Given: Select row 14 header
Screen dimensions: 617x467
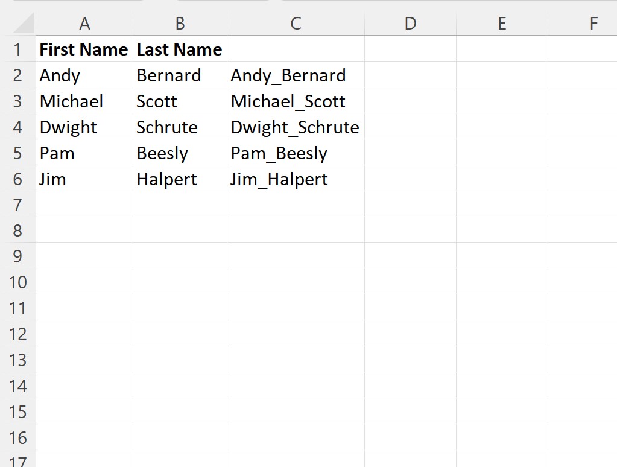Looking at the screenshot, I should click(17, 386).
